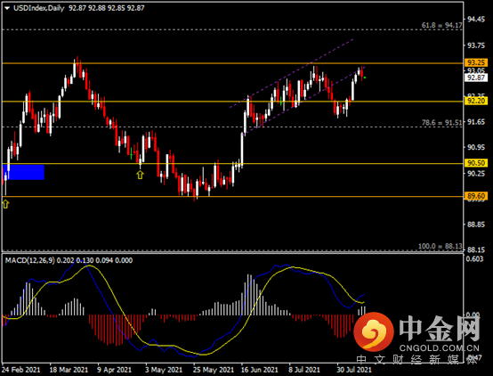Screen dimensions: 493x376
Task: Select the 78.6 = 91.51 Fibonacci label
Action: (x=441, y=122)
